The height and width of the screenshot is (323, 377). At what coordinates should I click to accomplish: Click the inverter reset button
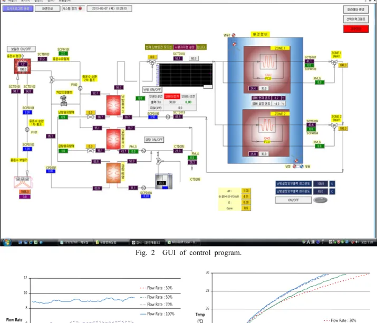(188, 96)
